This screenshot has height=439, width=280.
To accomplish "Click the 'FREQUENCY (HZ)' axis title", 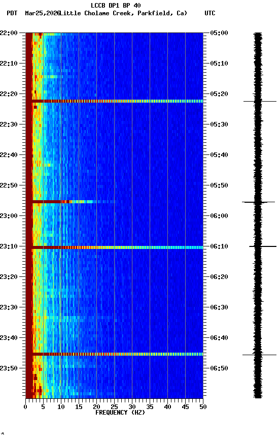I will [120, 413].
